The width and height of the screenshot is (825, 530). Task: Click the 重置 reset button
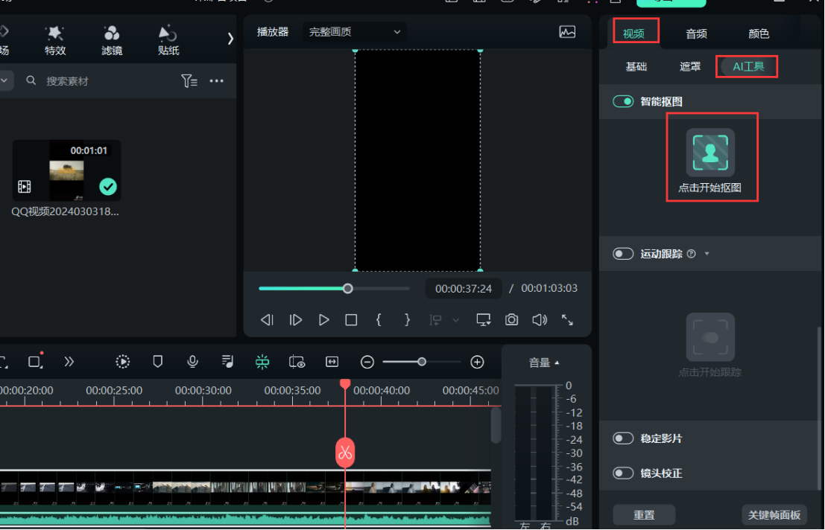[x=644, y=514]
